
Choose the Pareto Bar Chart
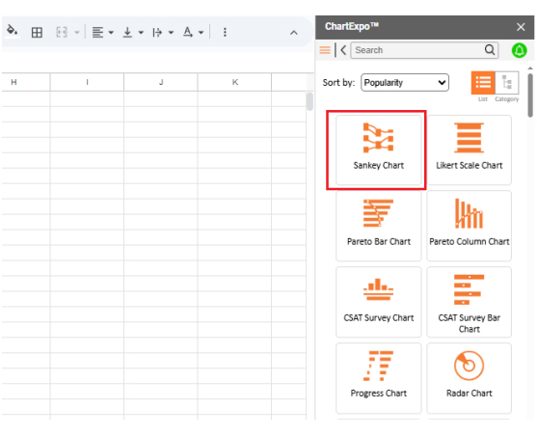tap(379, 226)
